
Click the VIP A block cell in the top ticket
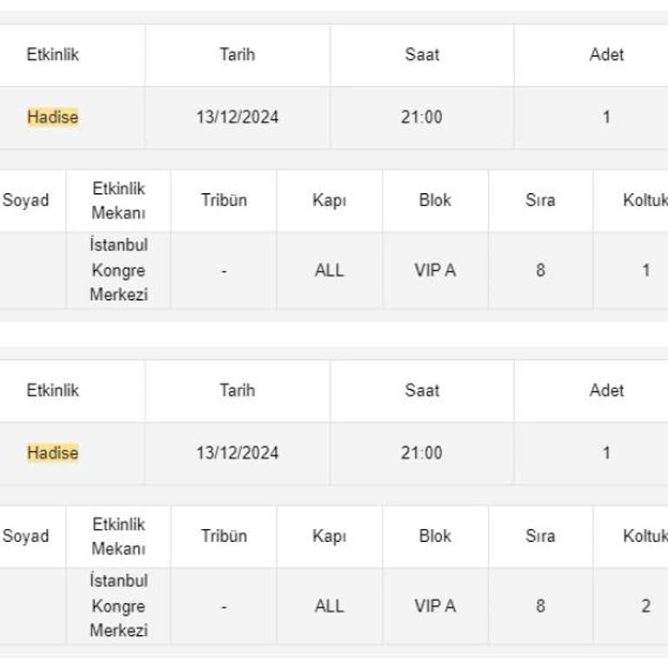point(435,270)
